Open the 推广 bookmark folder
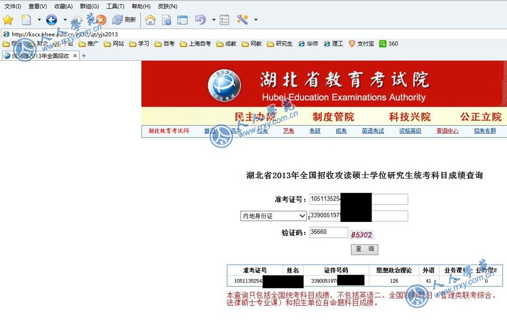507x320 pixels. pyautogui.click(x=88, y=44)
